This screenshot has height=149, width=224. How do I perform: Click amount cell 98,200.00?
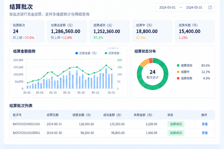pos(87,133)
